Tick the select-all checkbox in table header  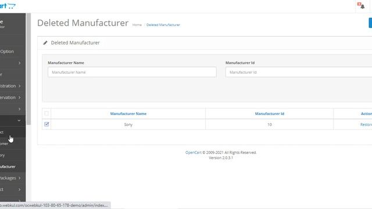click(46, 114)
